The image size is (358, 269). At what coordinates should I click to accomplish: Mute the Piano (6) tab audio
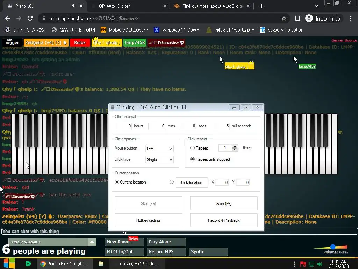tap(73, 6)
